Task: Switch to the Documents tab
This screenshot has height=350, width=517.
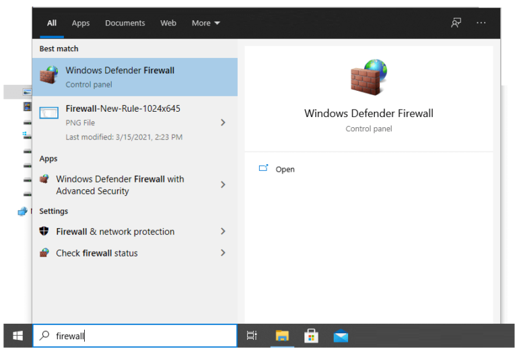Action: (x=125, y=23)
